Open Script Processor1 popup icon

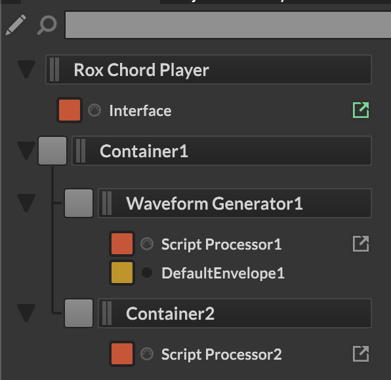[361, 244]
